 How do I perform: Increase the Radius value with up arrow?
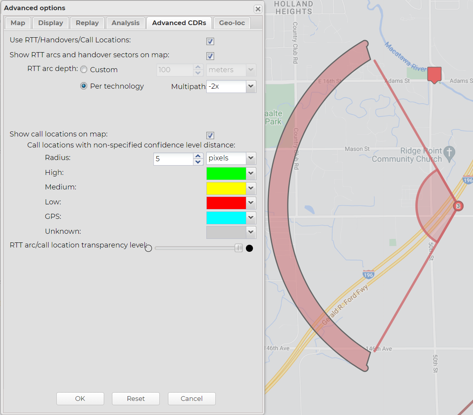click(198, 156)
